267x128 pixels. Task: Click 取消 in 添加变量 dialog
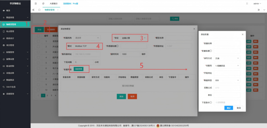239,108
